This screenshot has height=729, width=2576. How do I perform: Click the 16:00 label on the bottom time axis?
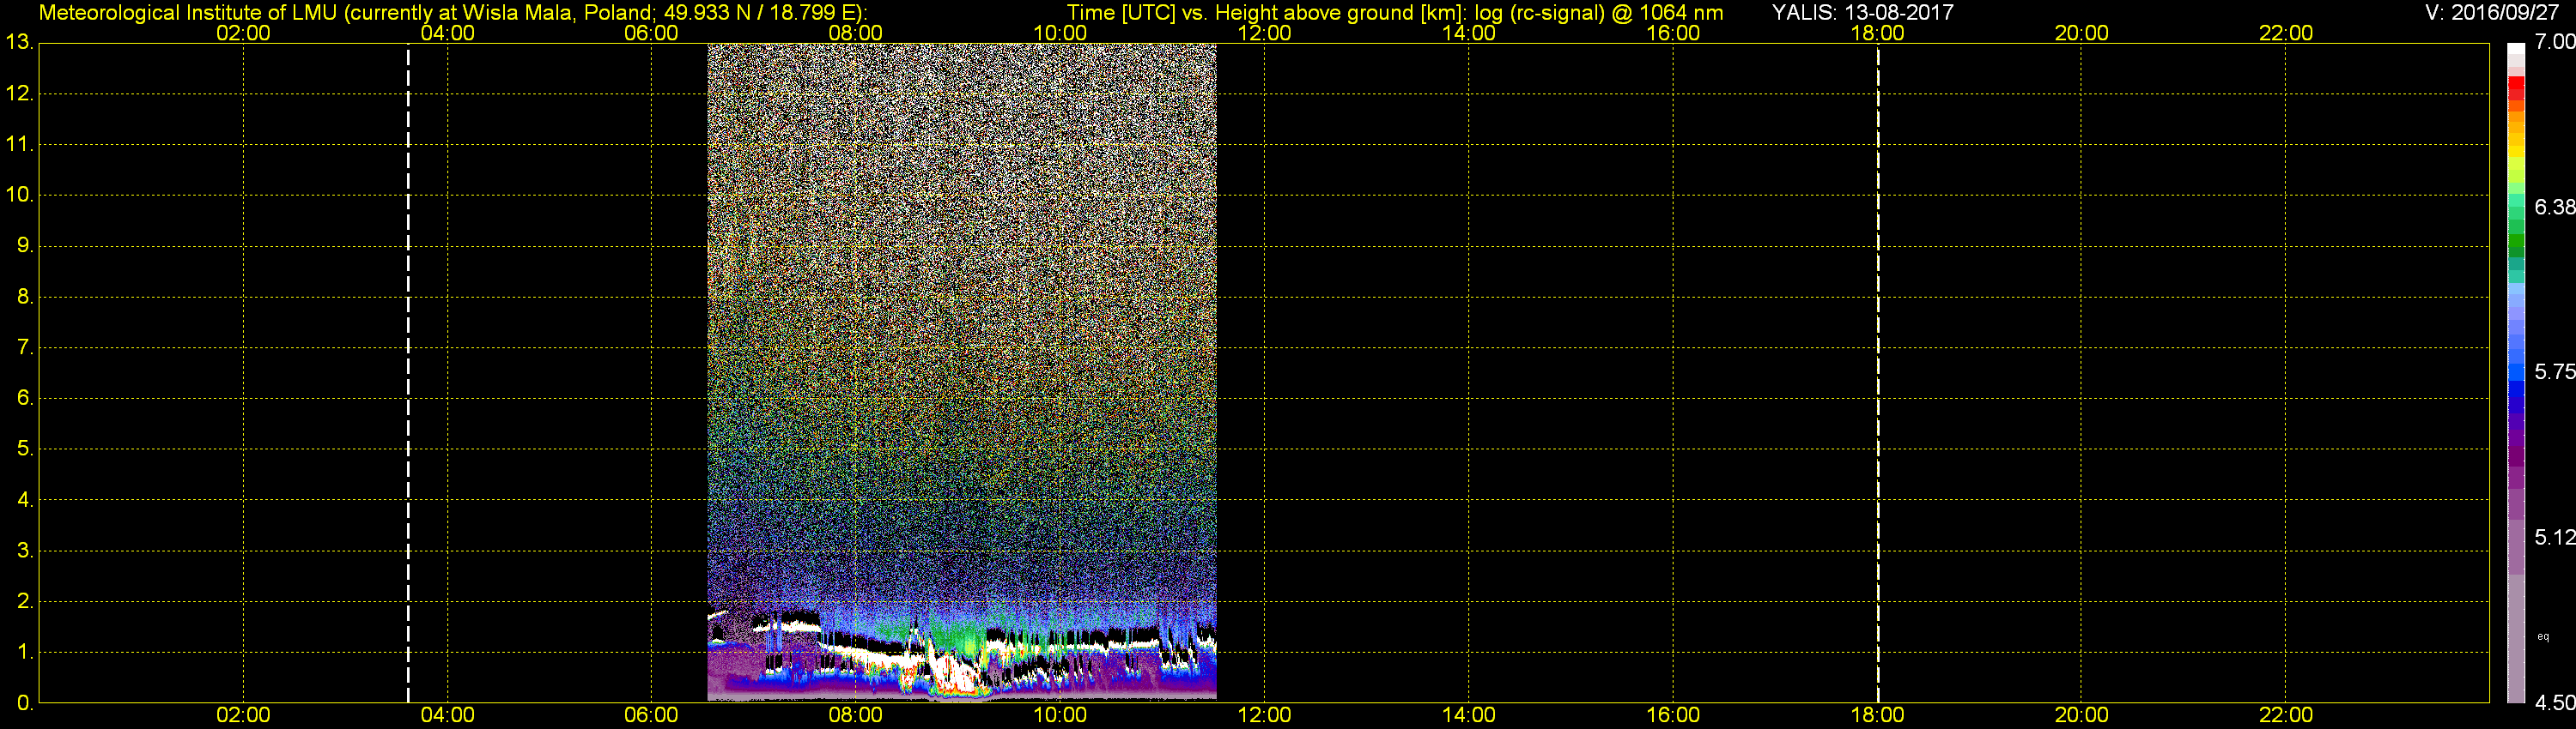(1673, 715)
